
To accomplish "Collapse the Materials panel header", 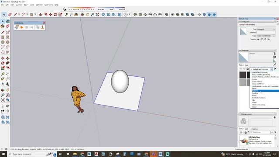I will pos(240,51).
